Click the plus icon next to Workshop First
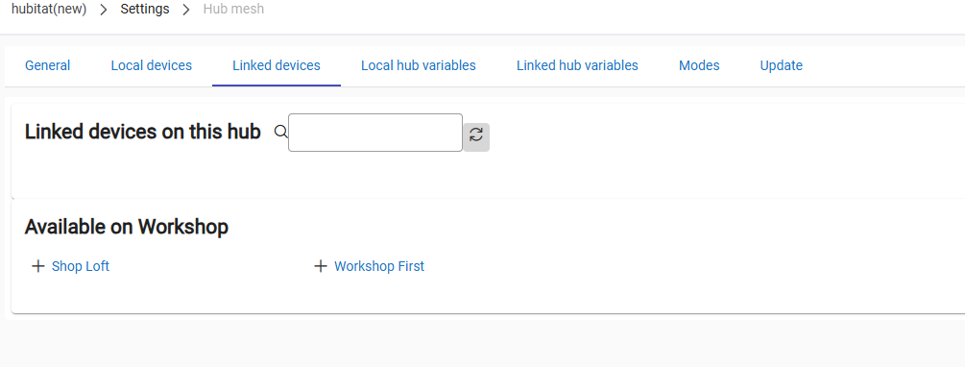 (320, 266)
